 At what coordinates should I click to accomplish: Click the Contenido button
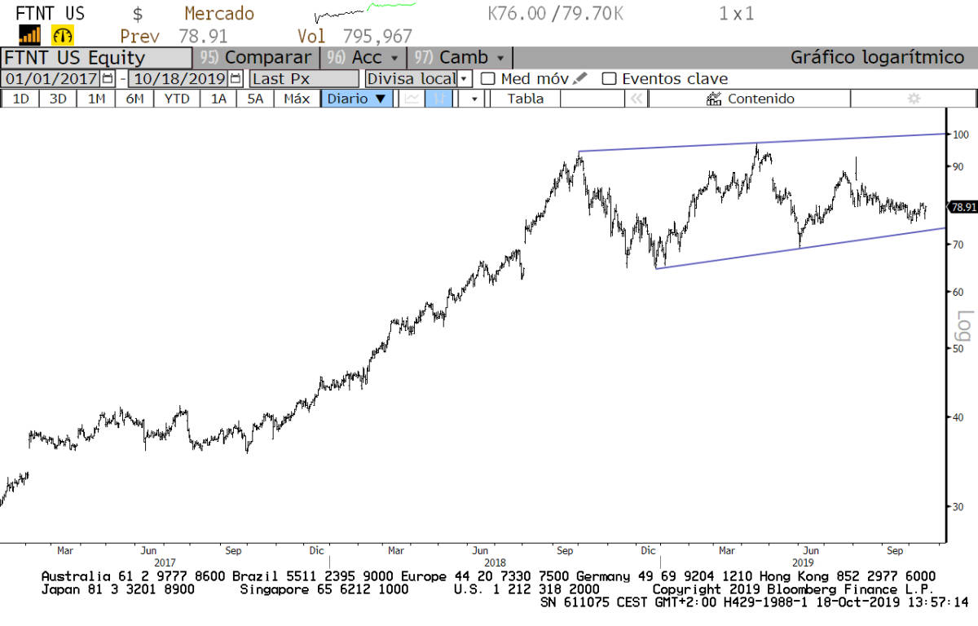(750, 99)
